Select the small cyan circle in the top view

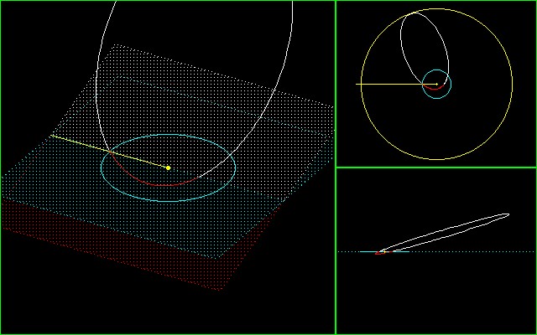451,84
